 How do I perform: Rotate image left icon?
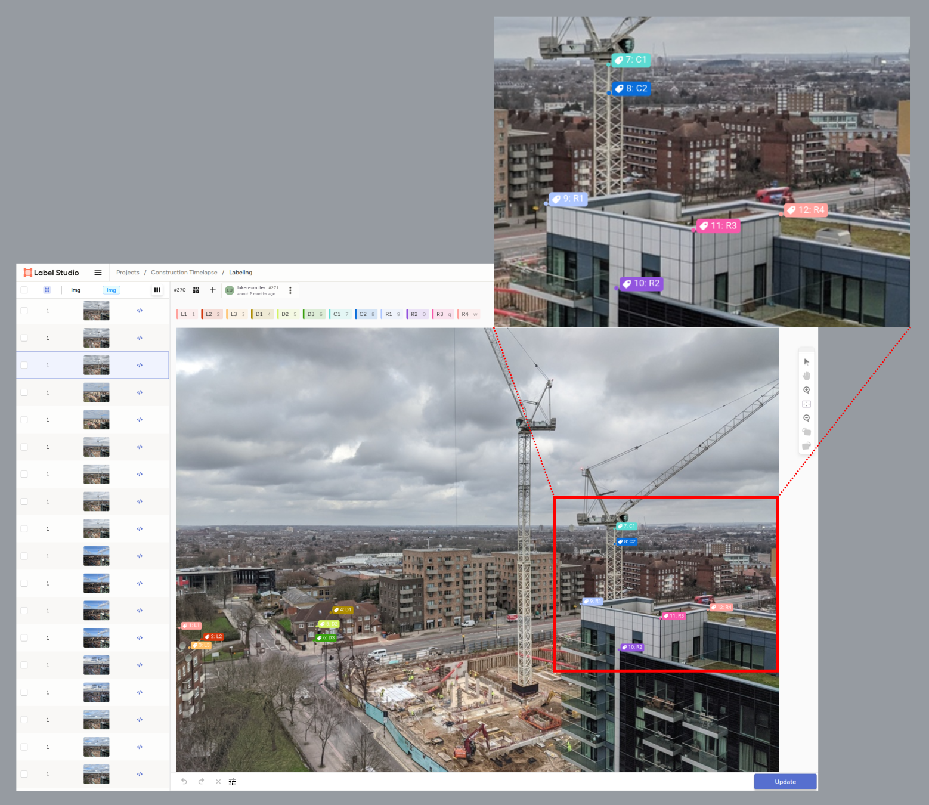tap(806, 432)
